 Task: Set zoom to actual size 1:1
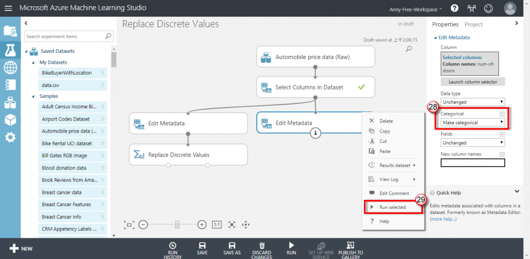pos(217,224)
